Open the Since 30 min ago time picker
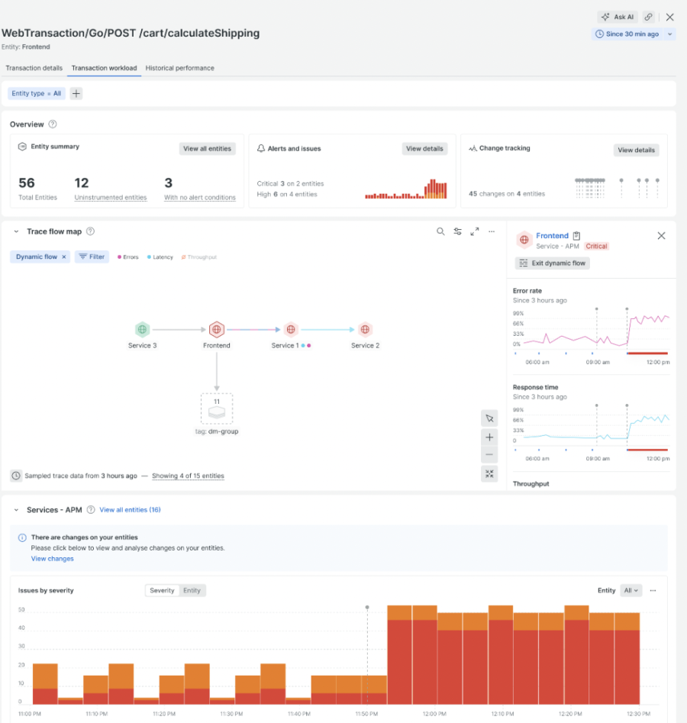This screenshot has height=723, width=687. click(x=634, y=34)
